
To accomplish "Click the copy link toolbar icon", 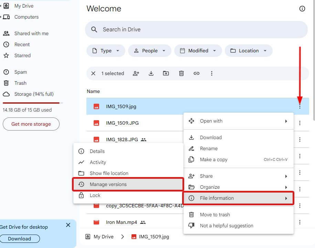I will coord(197,73).
